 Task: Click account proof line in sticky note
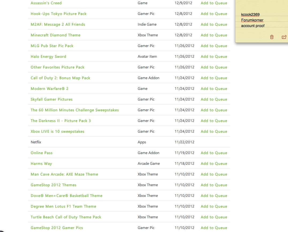[x=252, y=26]
